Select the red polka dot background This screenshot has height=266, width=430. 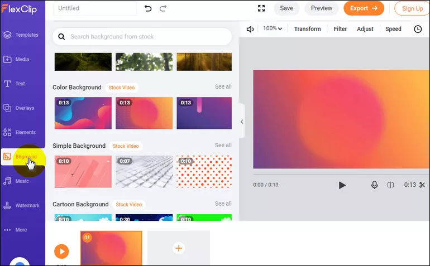tap(204, 172)
